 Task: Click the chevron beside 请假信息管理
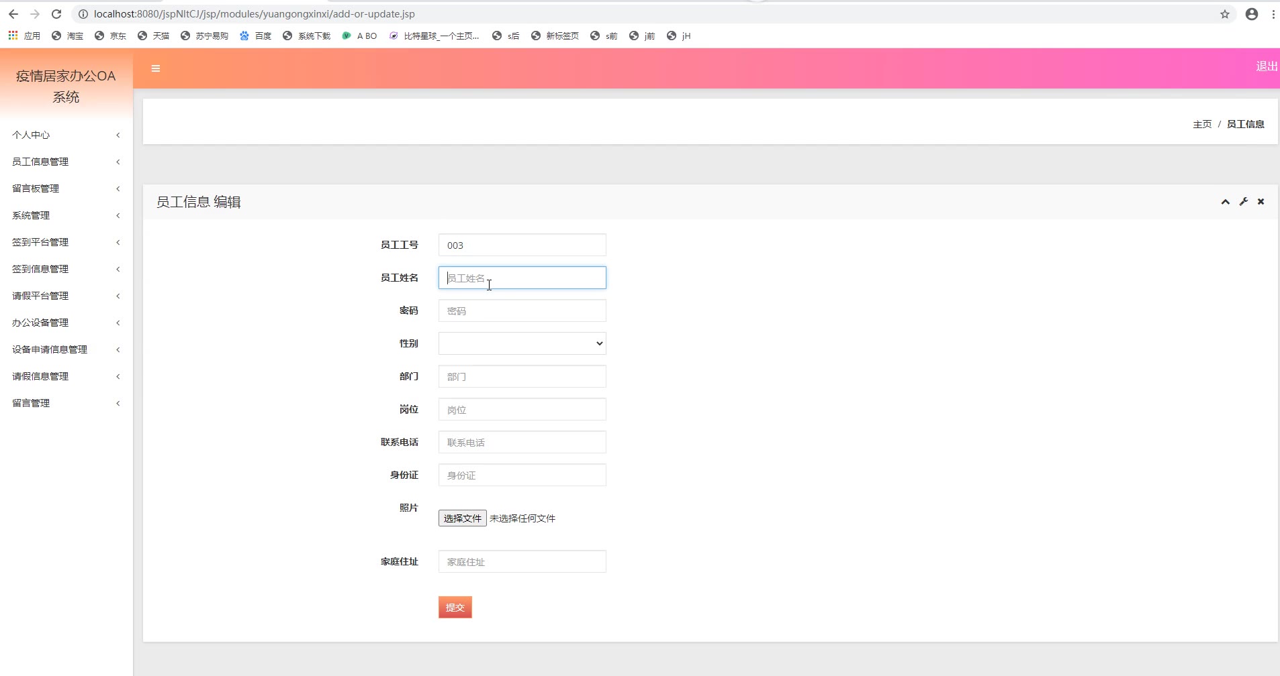pos(118,376)
